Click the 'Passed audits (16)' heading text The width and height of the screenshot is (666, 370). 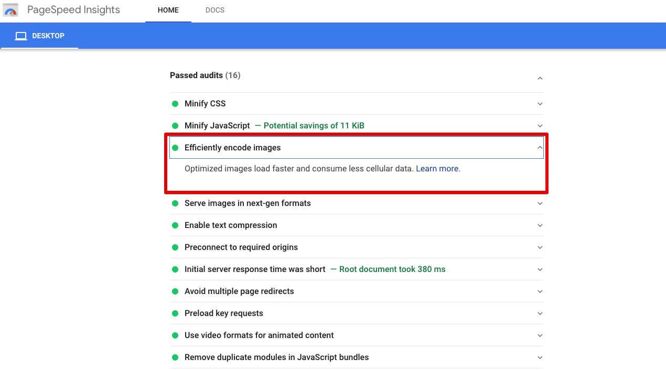click(x=205, y=75)
